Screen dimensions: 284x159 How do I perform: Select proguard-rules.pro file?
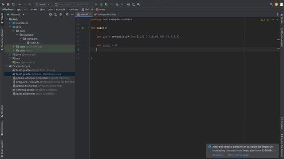pos(44,82)
